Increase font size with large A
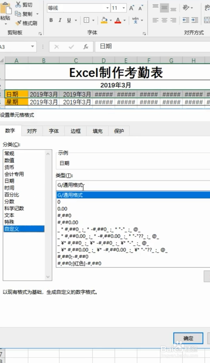 [132, 8]
